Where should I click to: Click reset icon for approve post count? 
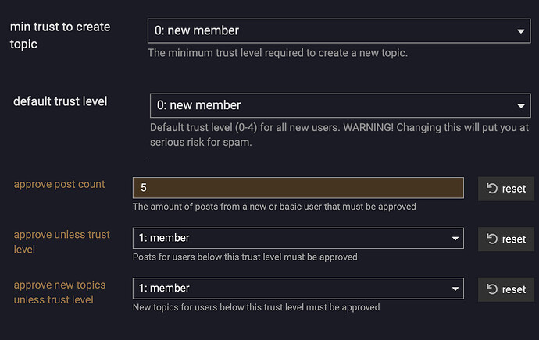(492, 189)
